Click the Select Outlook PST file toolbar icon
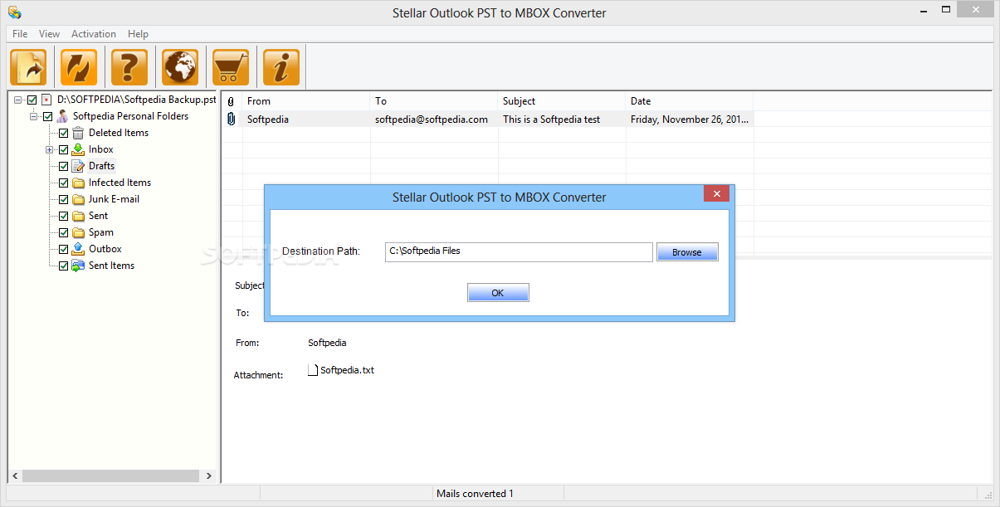The height and width of the screenshot is (507, 1000). (28, 67)
